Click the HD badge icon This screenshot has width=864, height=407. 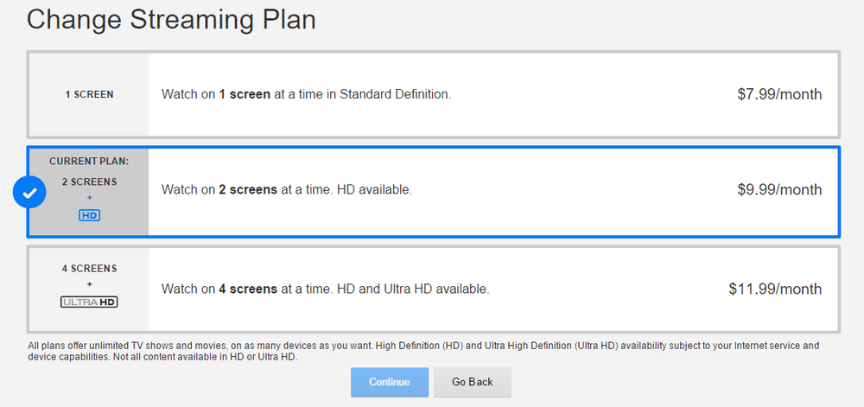click(89, 214)
